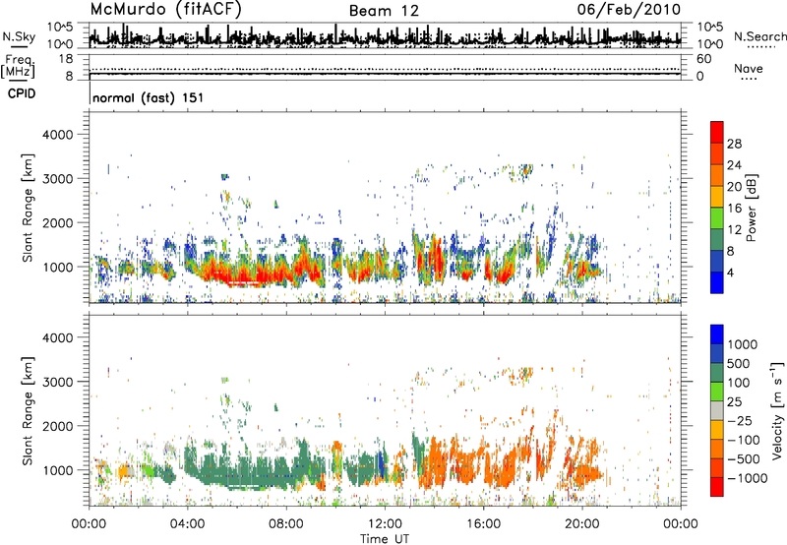
Task: Click '1000' on the Velocity panel range axis
Action: [x=58, y=470]
